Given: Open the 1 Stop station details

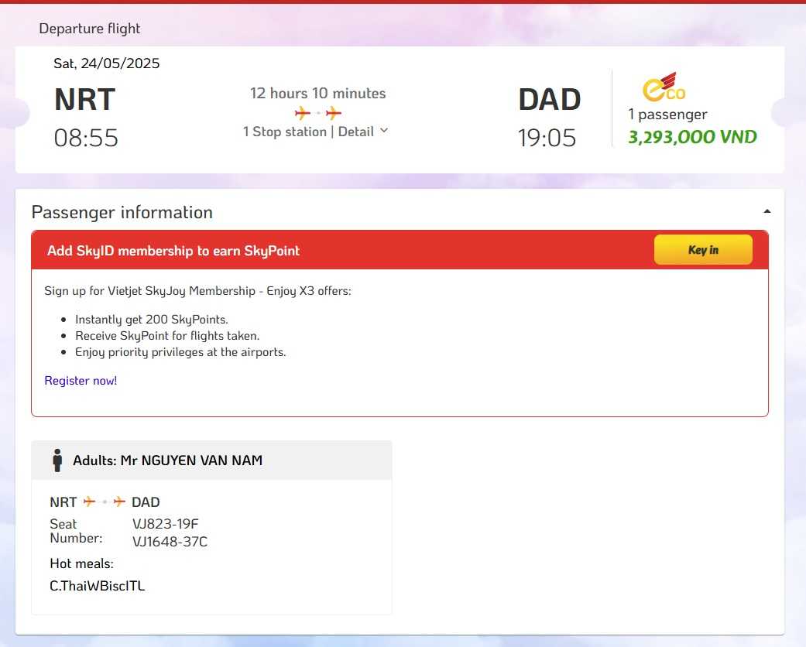Looking at the screenshot, I should (x=284, y=132).
